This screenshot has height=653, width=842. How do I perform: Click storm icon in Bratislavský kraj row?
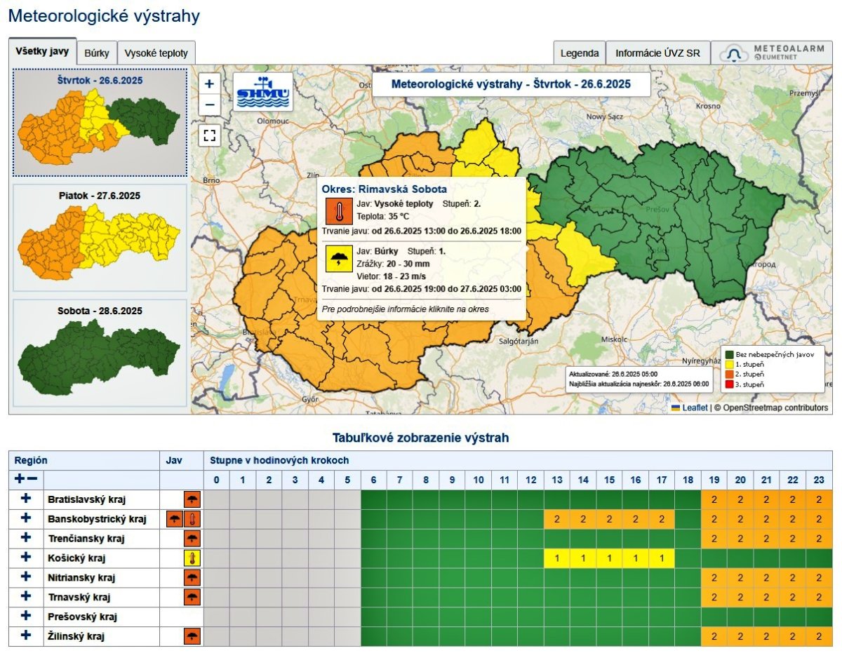[x=192, y=499]
